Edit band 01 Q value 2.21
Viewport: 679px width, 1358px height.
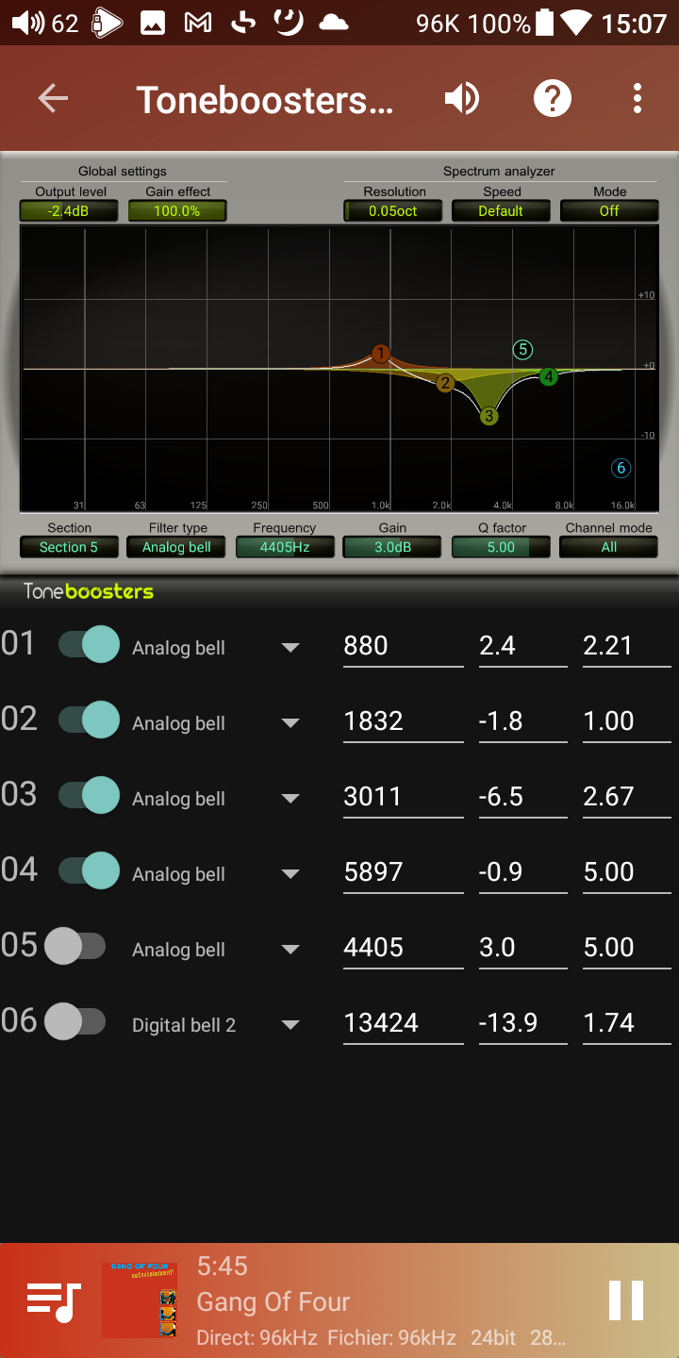click(x=626, y=646)
